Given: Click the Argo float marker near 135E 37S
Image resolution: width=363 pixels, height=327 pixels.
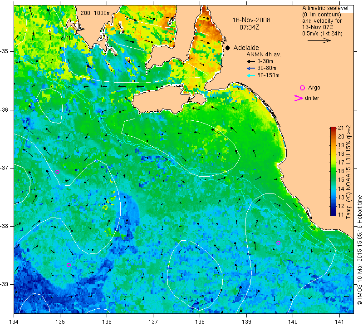Looking at the screenshot, I should click(58, 172).
